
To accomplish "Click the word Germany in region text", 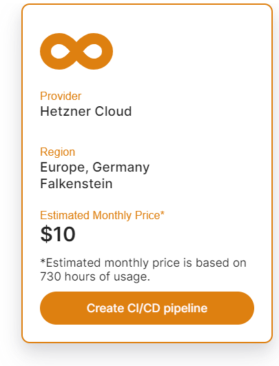I will [x=121, y=167].
